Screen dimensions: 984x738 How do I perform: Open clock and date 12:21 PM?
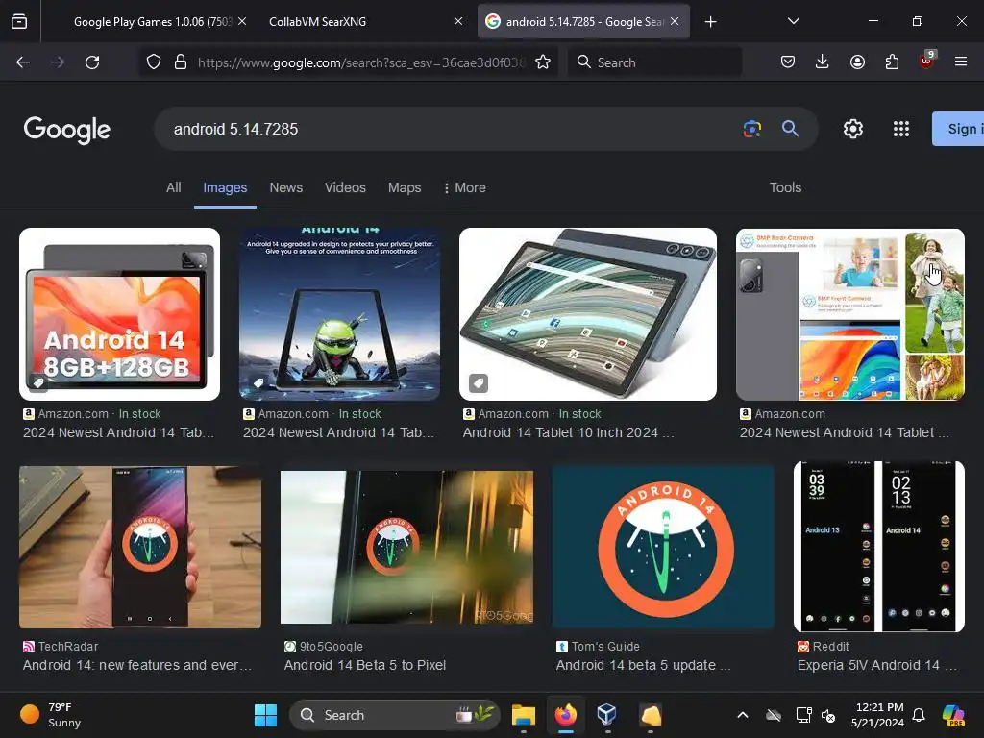[877, 715]
